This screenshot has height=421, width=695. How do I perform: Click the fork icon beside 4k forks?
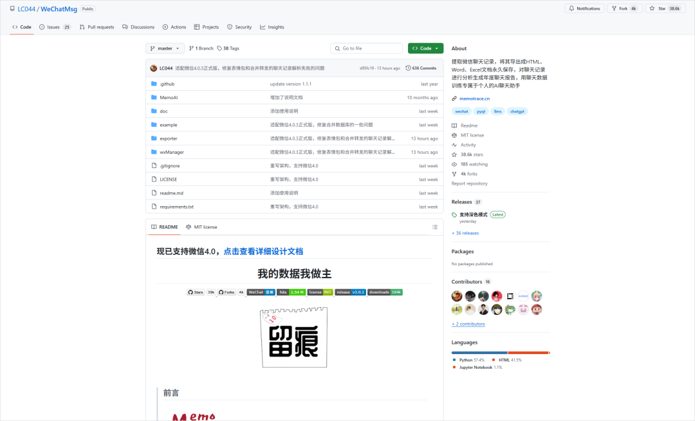pyautogui.click(x=456, y=173)
